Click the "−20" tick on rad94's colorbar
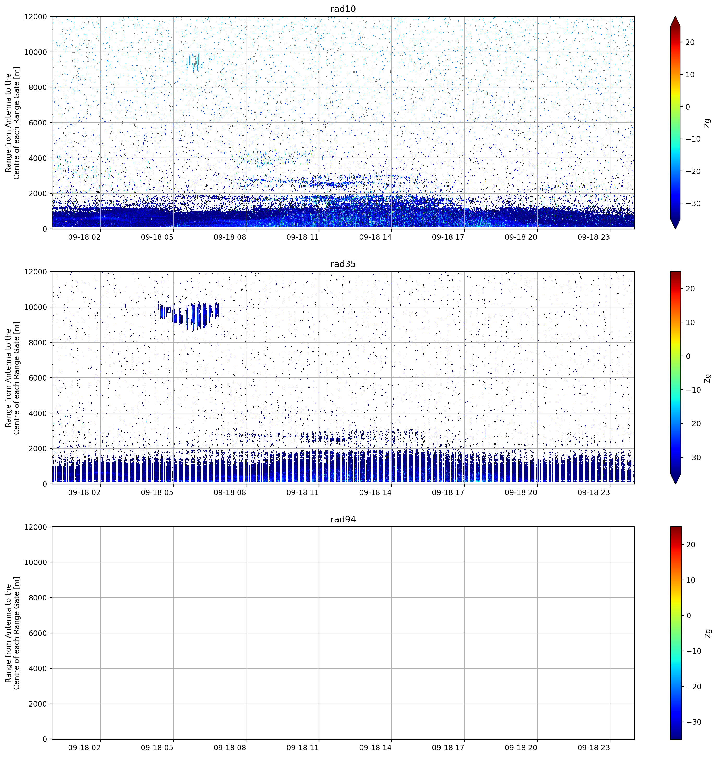The height and width of the screenshot is (757, 717). tap(694, 687)
